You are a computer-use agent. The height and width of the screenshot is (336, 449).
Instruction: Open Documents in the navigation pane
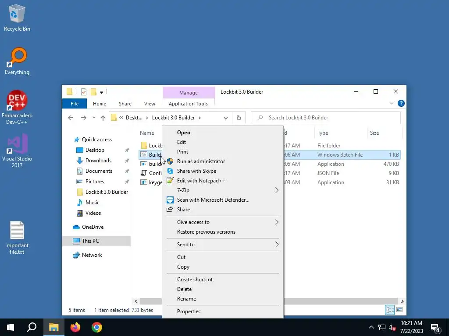coord(99,171)
